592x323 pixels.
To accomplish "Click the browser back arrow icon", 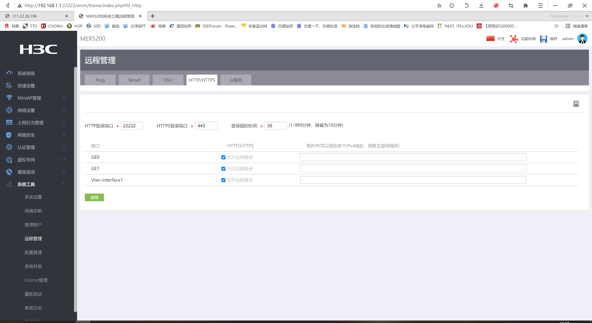I will tap(8, 6).
